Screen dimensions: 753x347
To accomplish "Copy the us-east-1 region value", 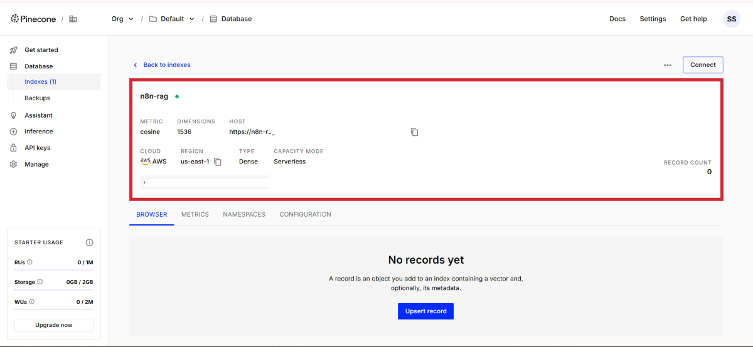I will coord(218,162).
